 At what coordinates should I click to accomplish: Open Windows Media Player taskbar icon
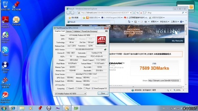point(30,108)
